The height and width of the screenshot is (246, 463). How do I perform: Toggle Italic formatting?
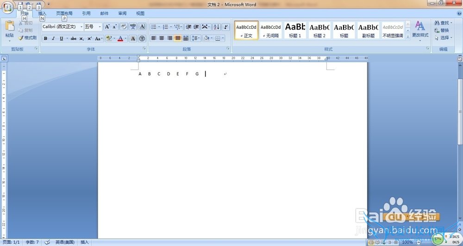(x=53, y=39)
